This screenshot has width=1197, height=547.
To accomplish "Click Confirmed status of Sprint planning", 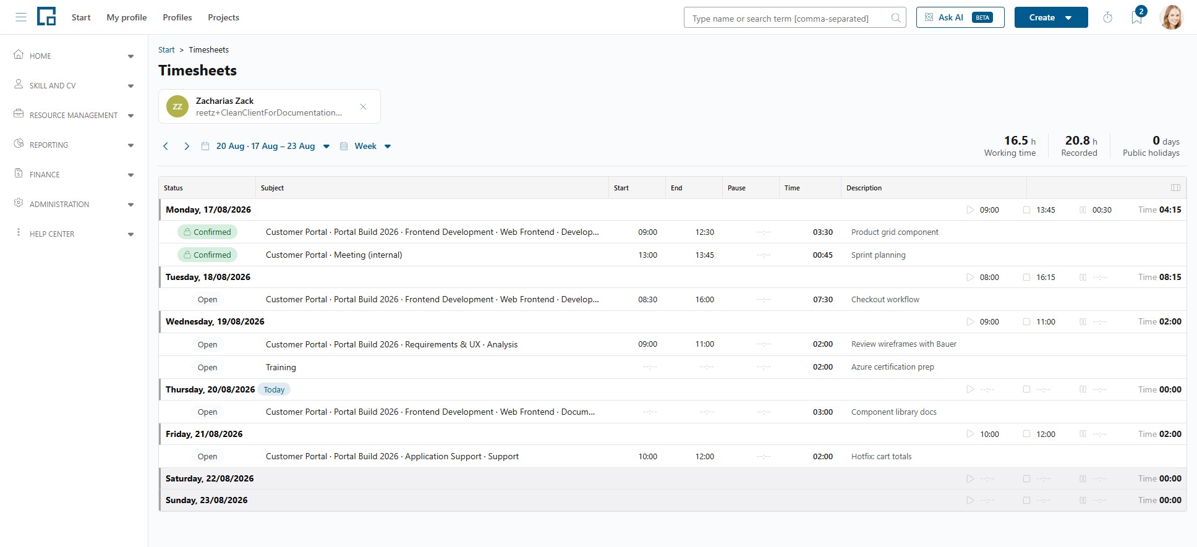I will 207,255.
